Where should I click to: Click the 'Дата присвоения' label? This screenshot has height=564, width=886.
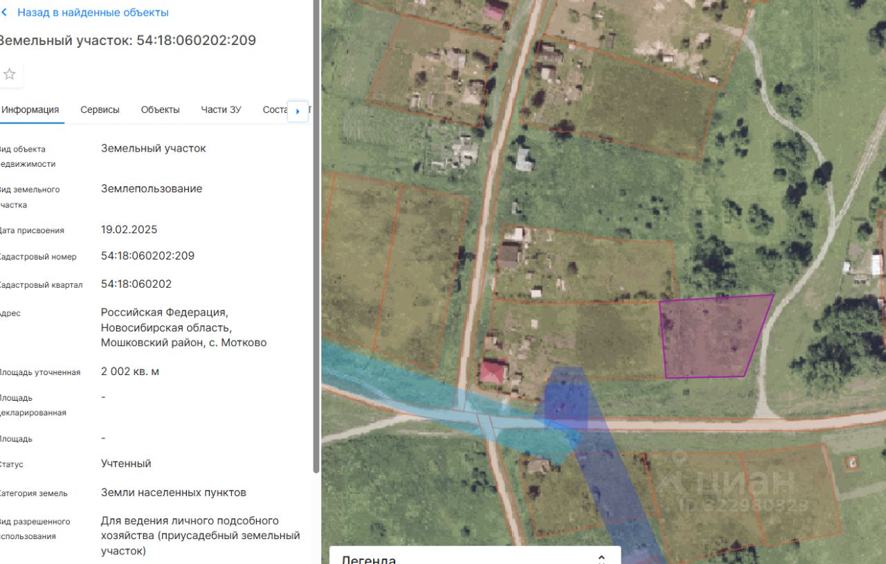coord(32,230)
